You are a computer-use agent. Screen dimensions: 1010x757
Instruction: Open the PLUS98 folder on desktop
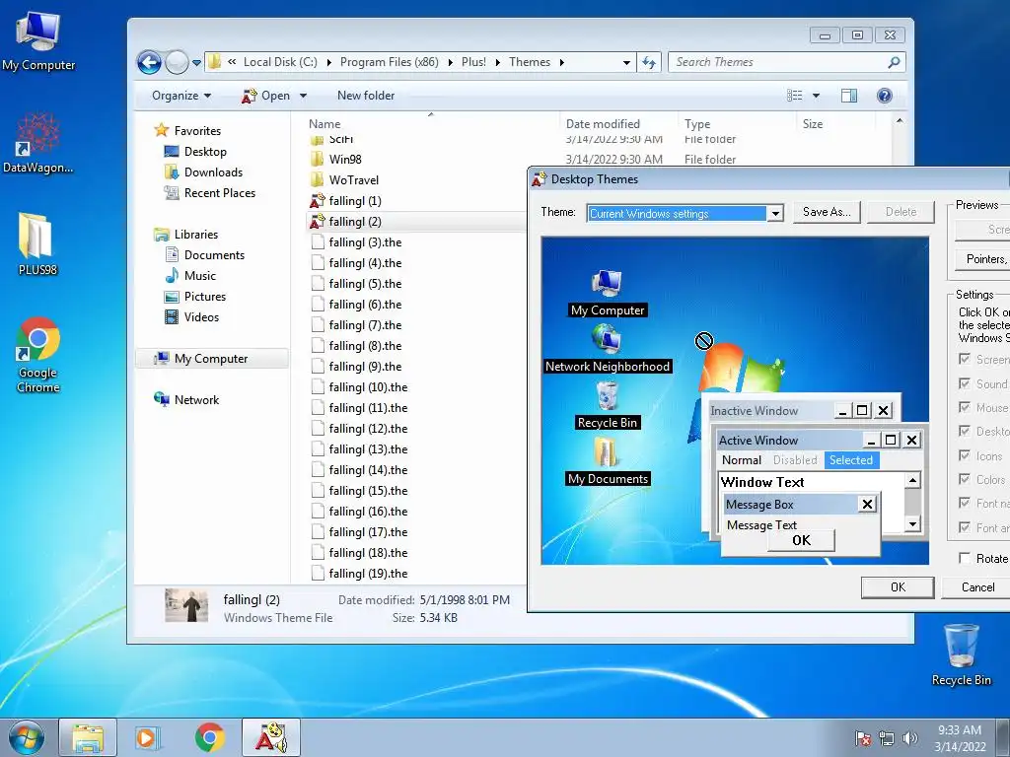tap(36, 243)
